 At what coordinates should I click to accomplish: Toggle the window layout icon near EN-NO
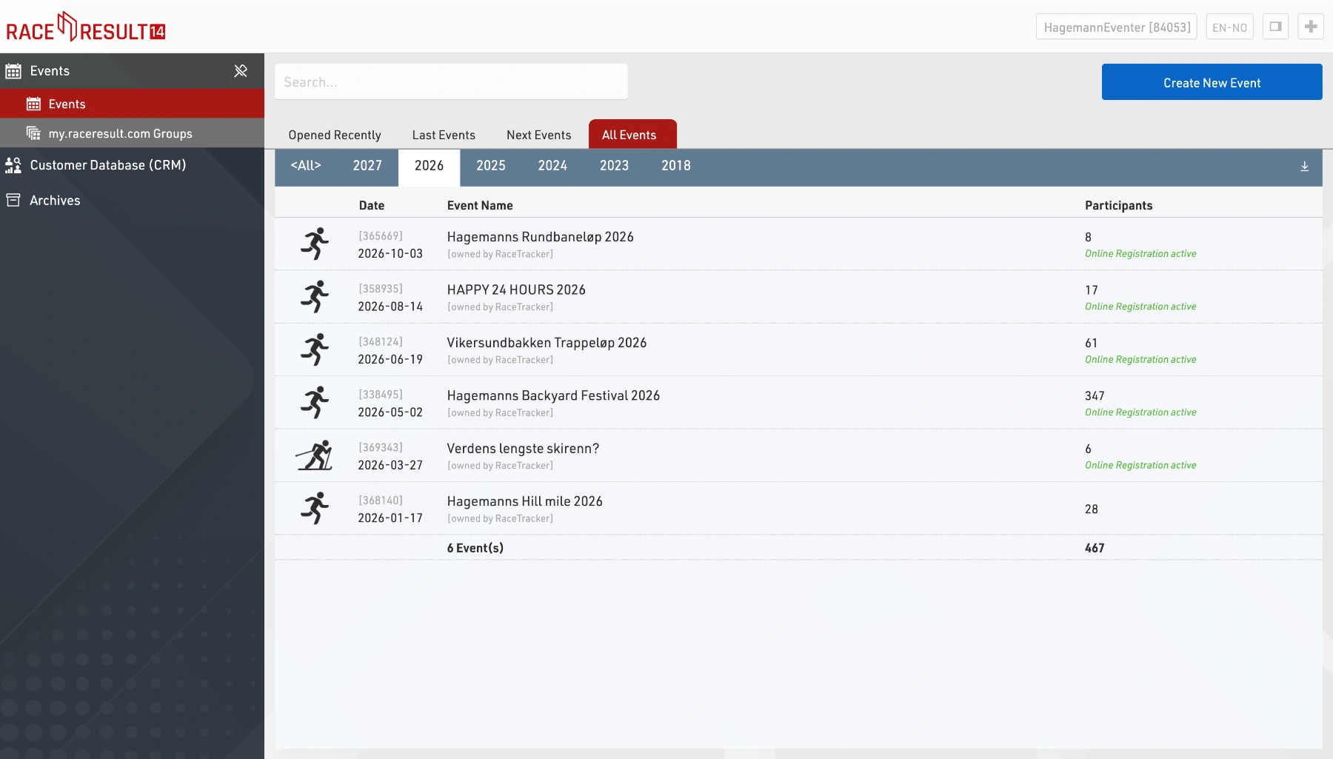(1276, 26)
